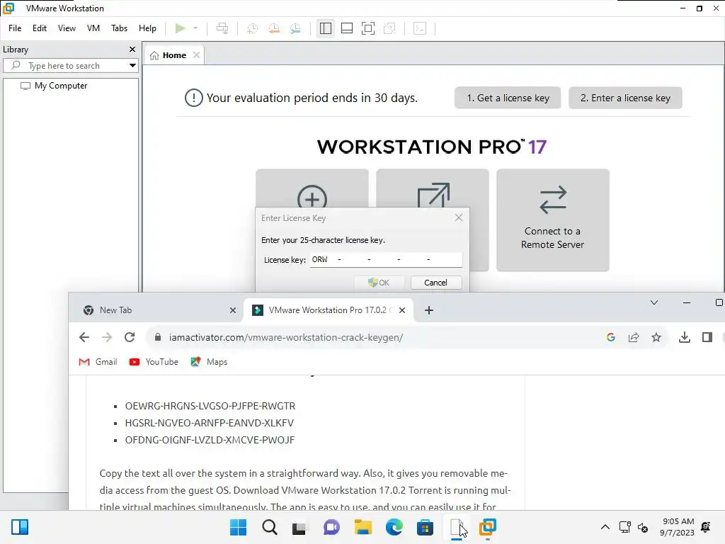Viewport: 725px width, 544px height.
Task: Click the Take Snapshot toolbar icon
Action: [253, 28]
